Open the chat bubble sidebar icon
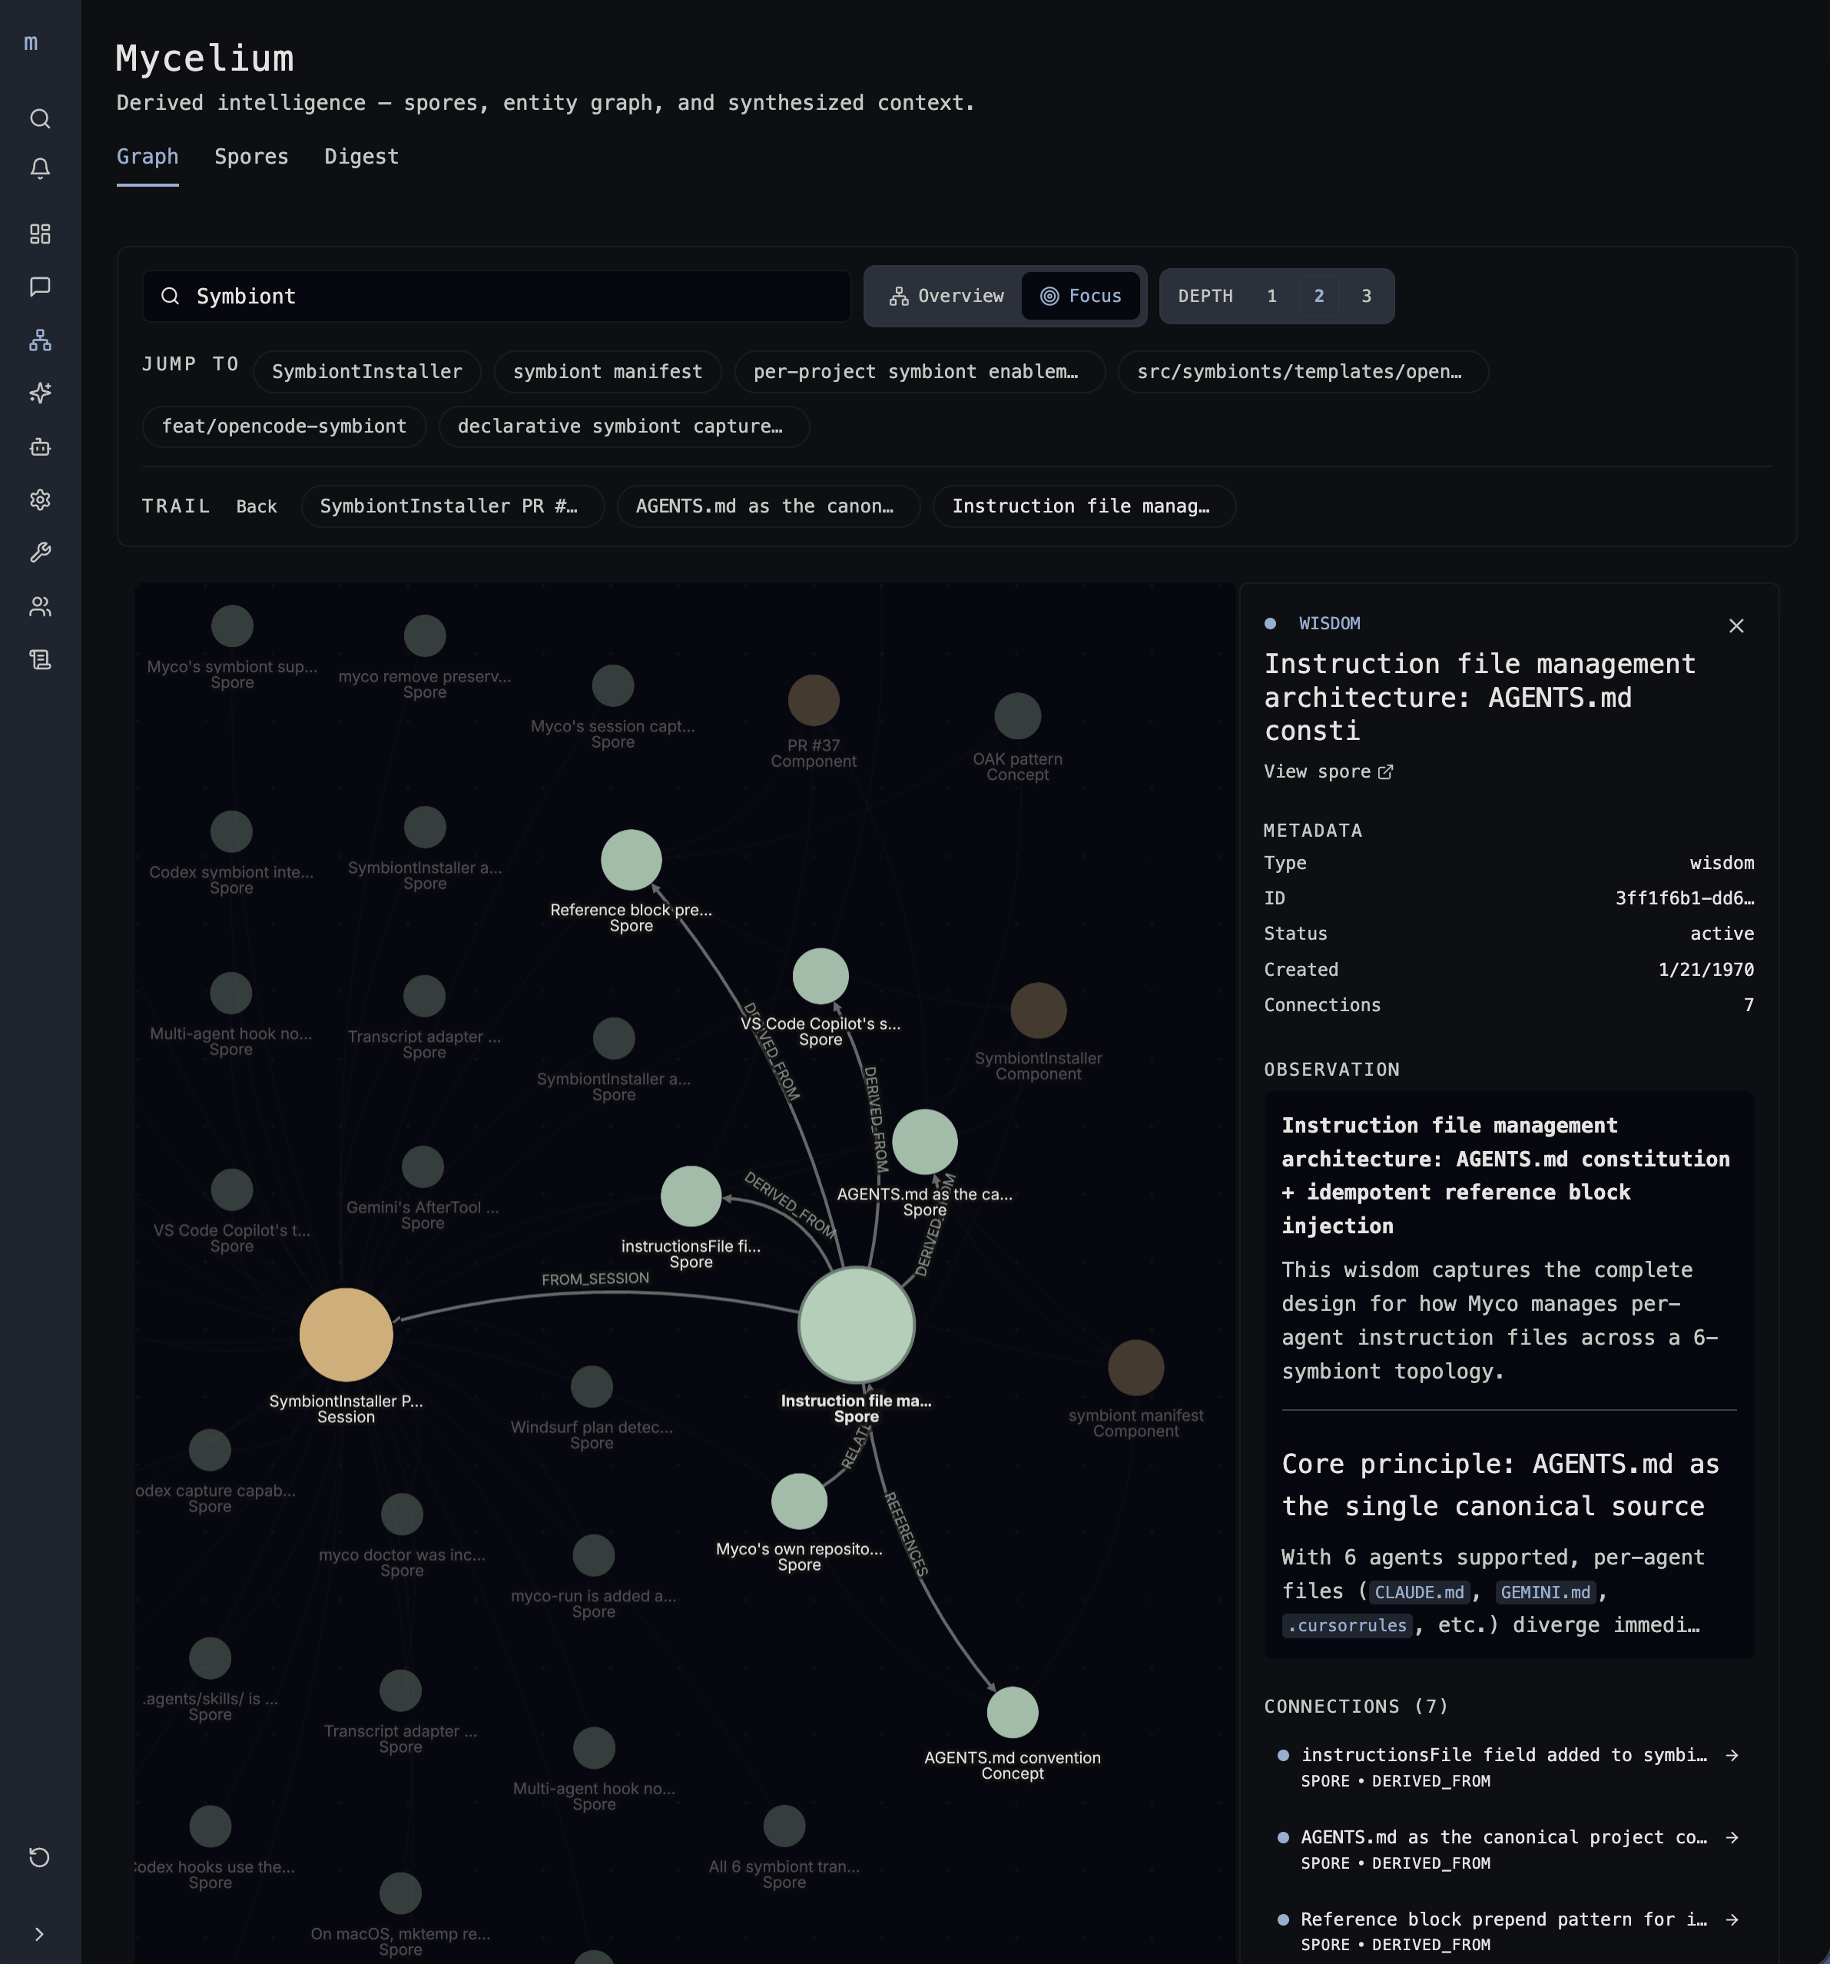1830x1964 pixels. click(39, 287)
